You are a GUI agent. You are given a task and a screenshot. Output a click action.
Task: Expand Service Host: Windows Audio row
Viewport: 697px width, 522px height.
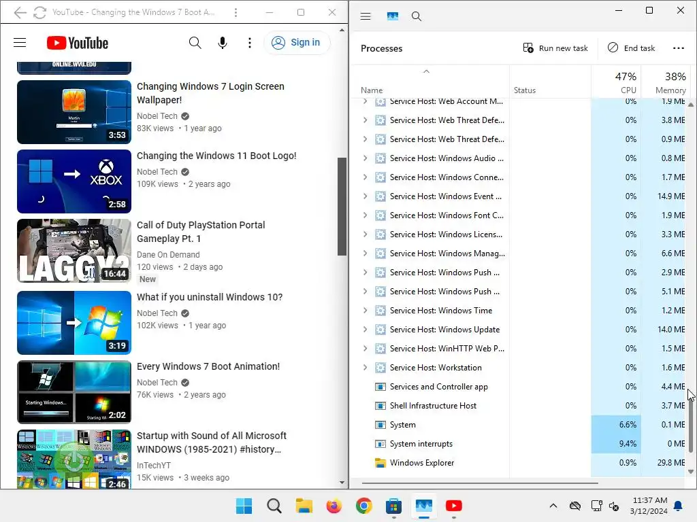point(365,158)
